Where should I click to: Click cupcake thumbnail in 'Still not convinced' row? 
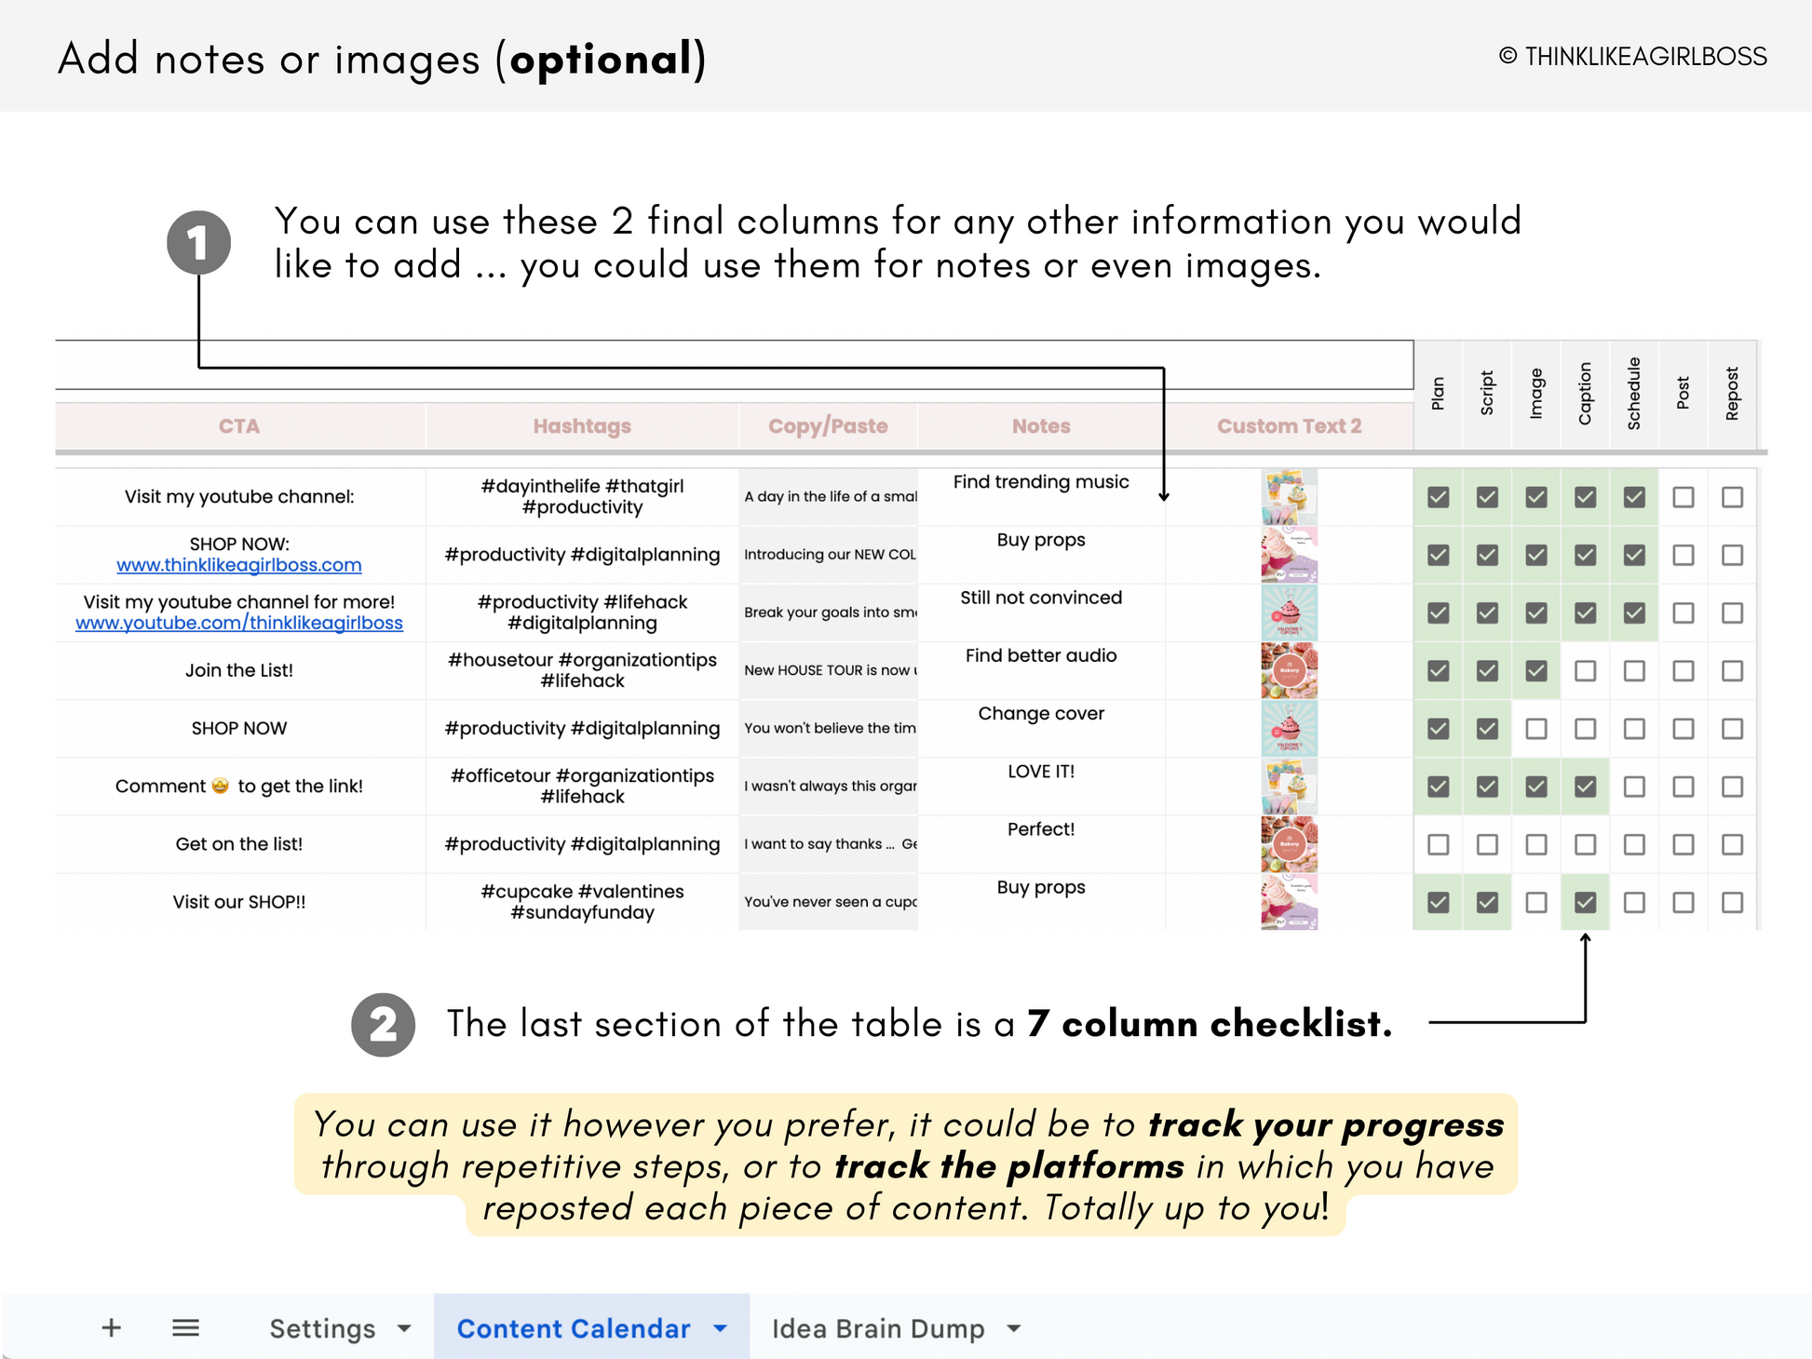[x=1289, y=612]
